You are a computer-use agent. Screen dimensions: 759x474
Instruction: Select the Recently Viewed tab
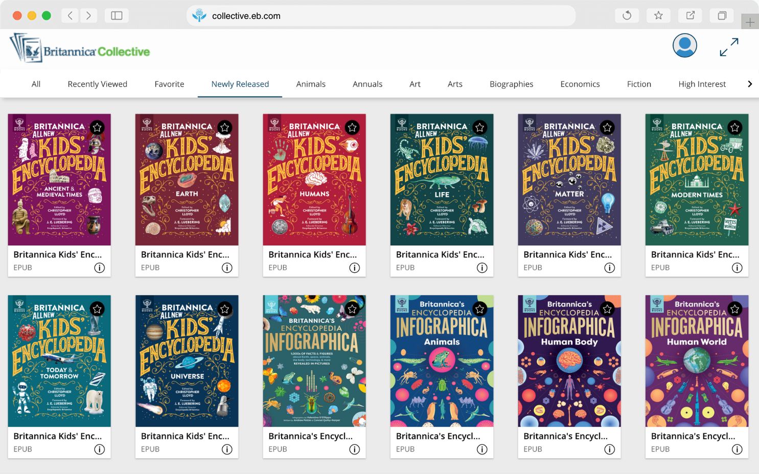pos(98,84)
